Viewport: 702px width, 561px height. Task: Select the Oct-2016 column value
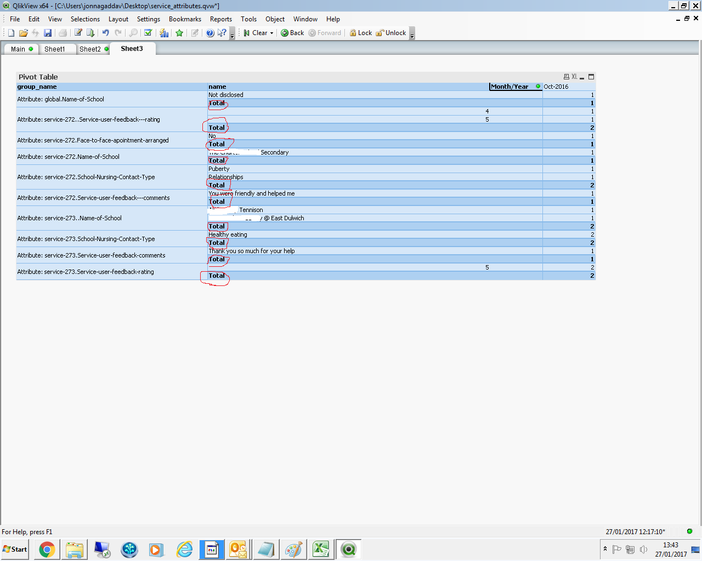pyautogui.click(x=556, y=87)
